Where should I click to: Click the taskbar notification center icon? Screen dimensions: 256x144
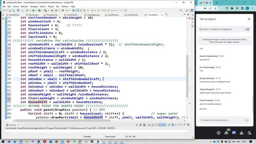pos(251,142)
